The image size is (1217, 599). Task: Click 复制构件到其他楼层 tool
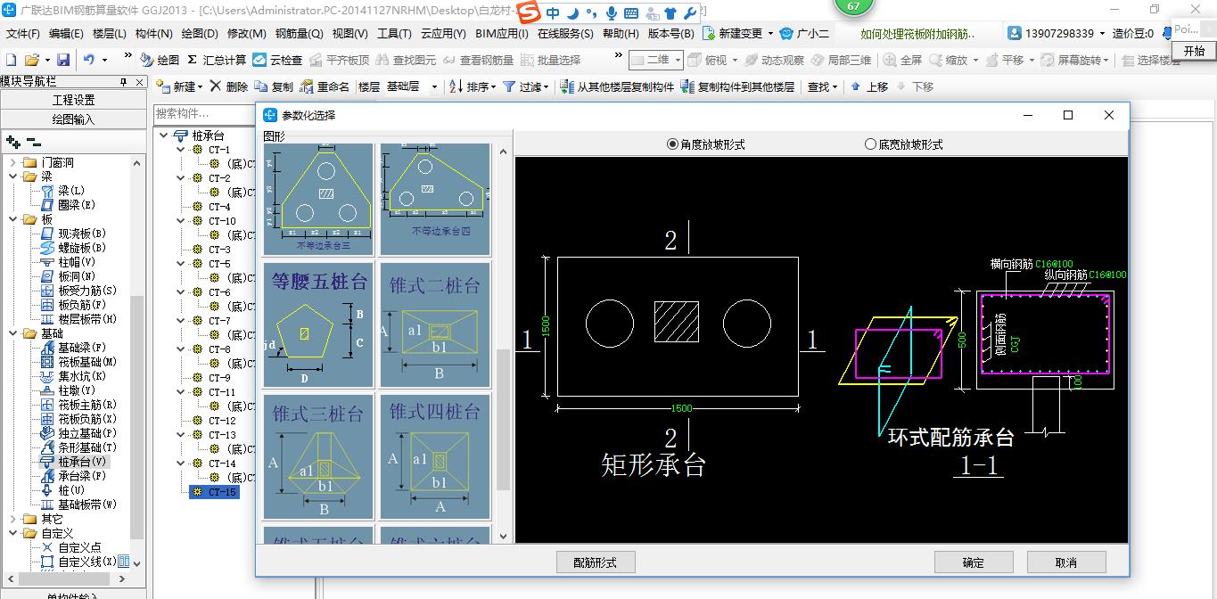click(737, 86)
